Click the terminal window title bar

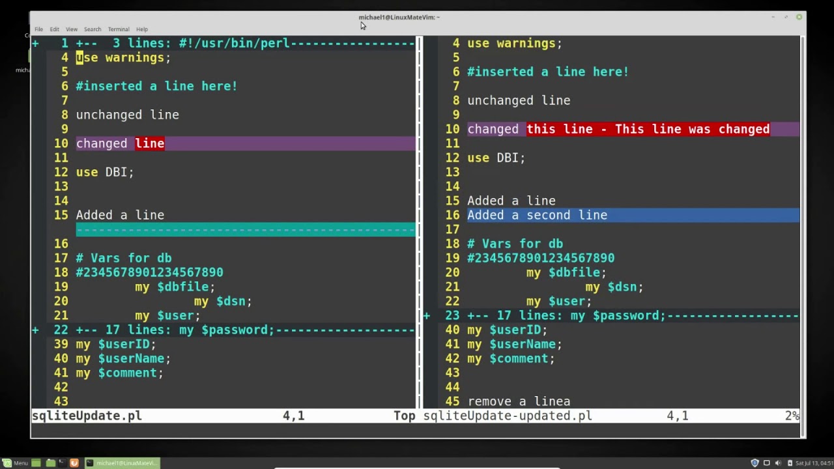(x=418, y=18)
